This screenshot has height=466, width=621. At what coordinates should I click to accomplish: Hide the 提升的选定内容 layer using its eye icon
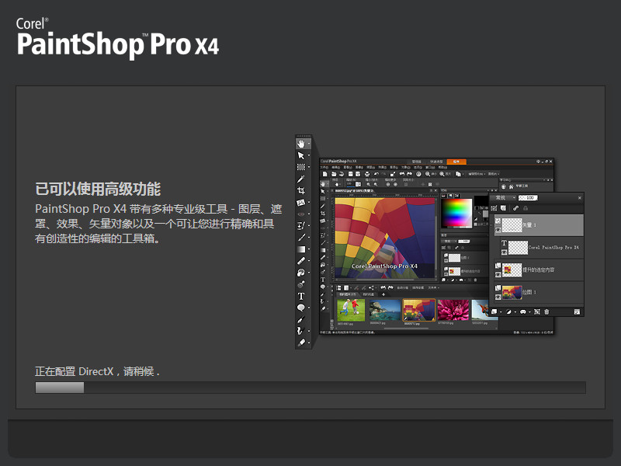point(498,274)
